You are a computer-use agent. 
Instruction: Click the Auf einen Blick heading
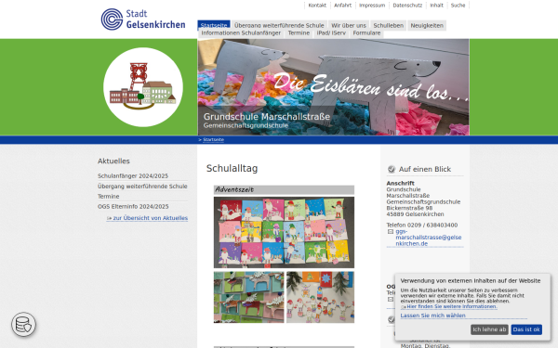coord(425,169)
